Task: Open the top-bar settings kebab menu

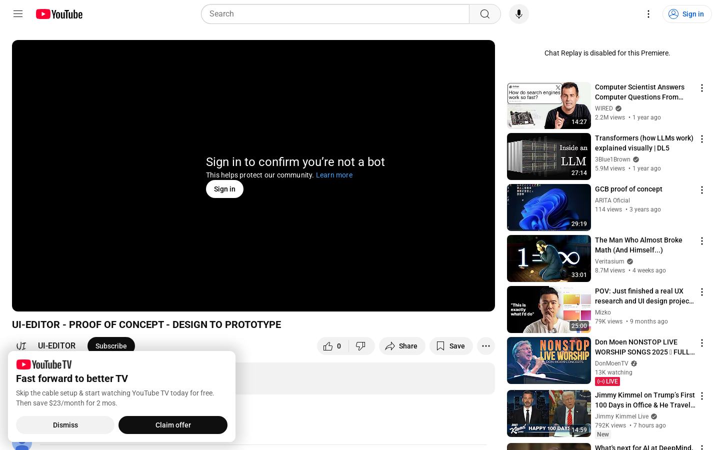Action: coord(648,14)
